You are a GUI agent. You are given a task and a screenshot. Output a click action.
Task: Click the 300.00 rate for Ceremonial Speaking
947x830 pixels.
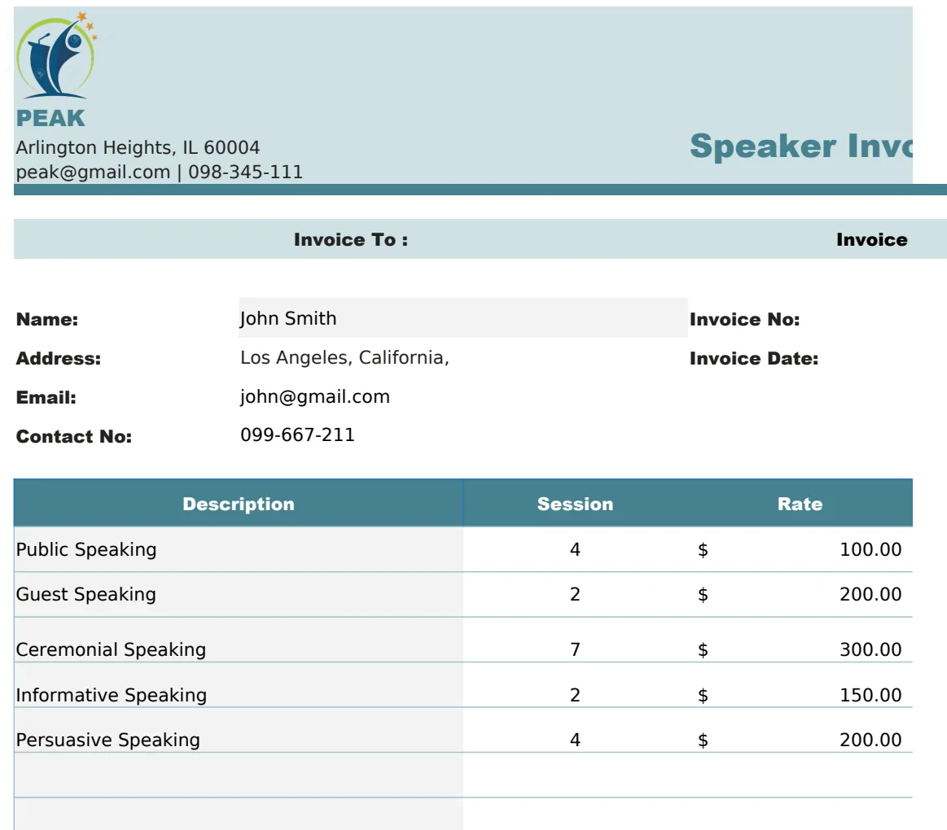click(x=870, y=649)
